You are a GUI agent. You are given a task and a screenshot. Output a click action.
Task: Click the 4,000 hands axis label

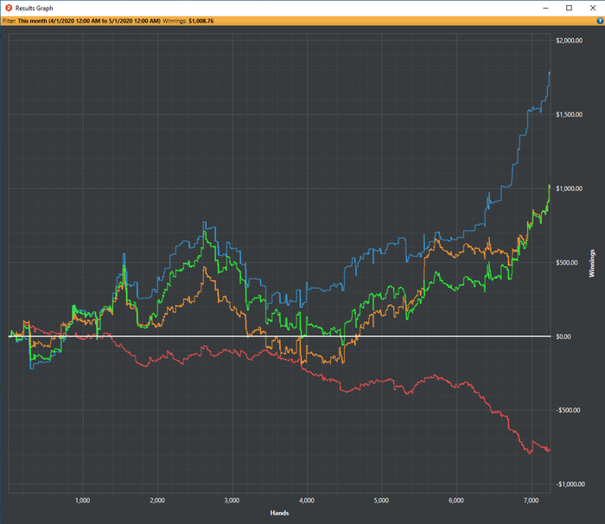point(306,501)
